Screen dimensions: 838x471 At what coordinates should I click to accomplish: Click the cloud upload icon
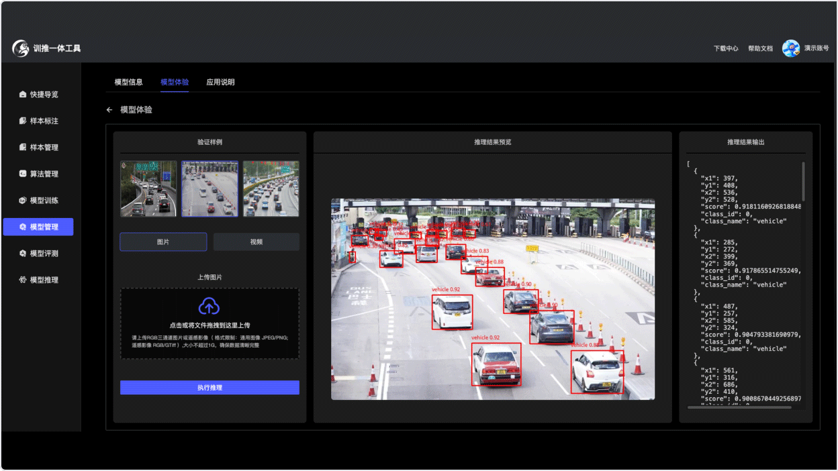(x=209, y=306)
